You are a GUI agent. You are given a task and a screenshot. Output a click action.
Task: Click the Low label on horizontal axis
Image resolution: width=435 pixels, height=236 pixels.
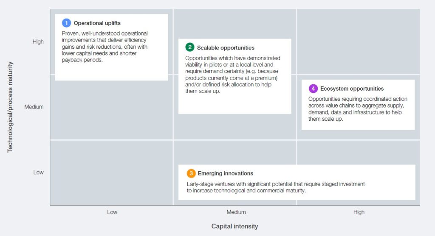pyautogui.click(x=112, y=212)
